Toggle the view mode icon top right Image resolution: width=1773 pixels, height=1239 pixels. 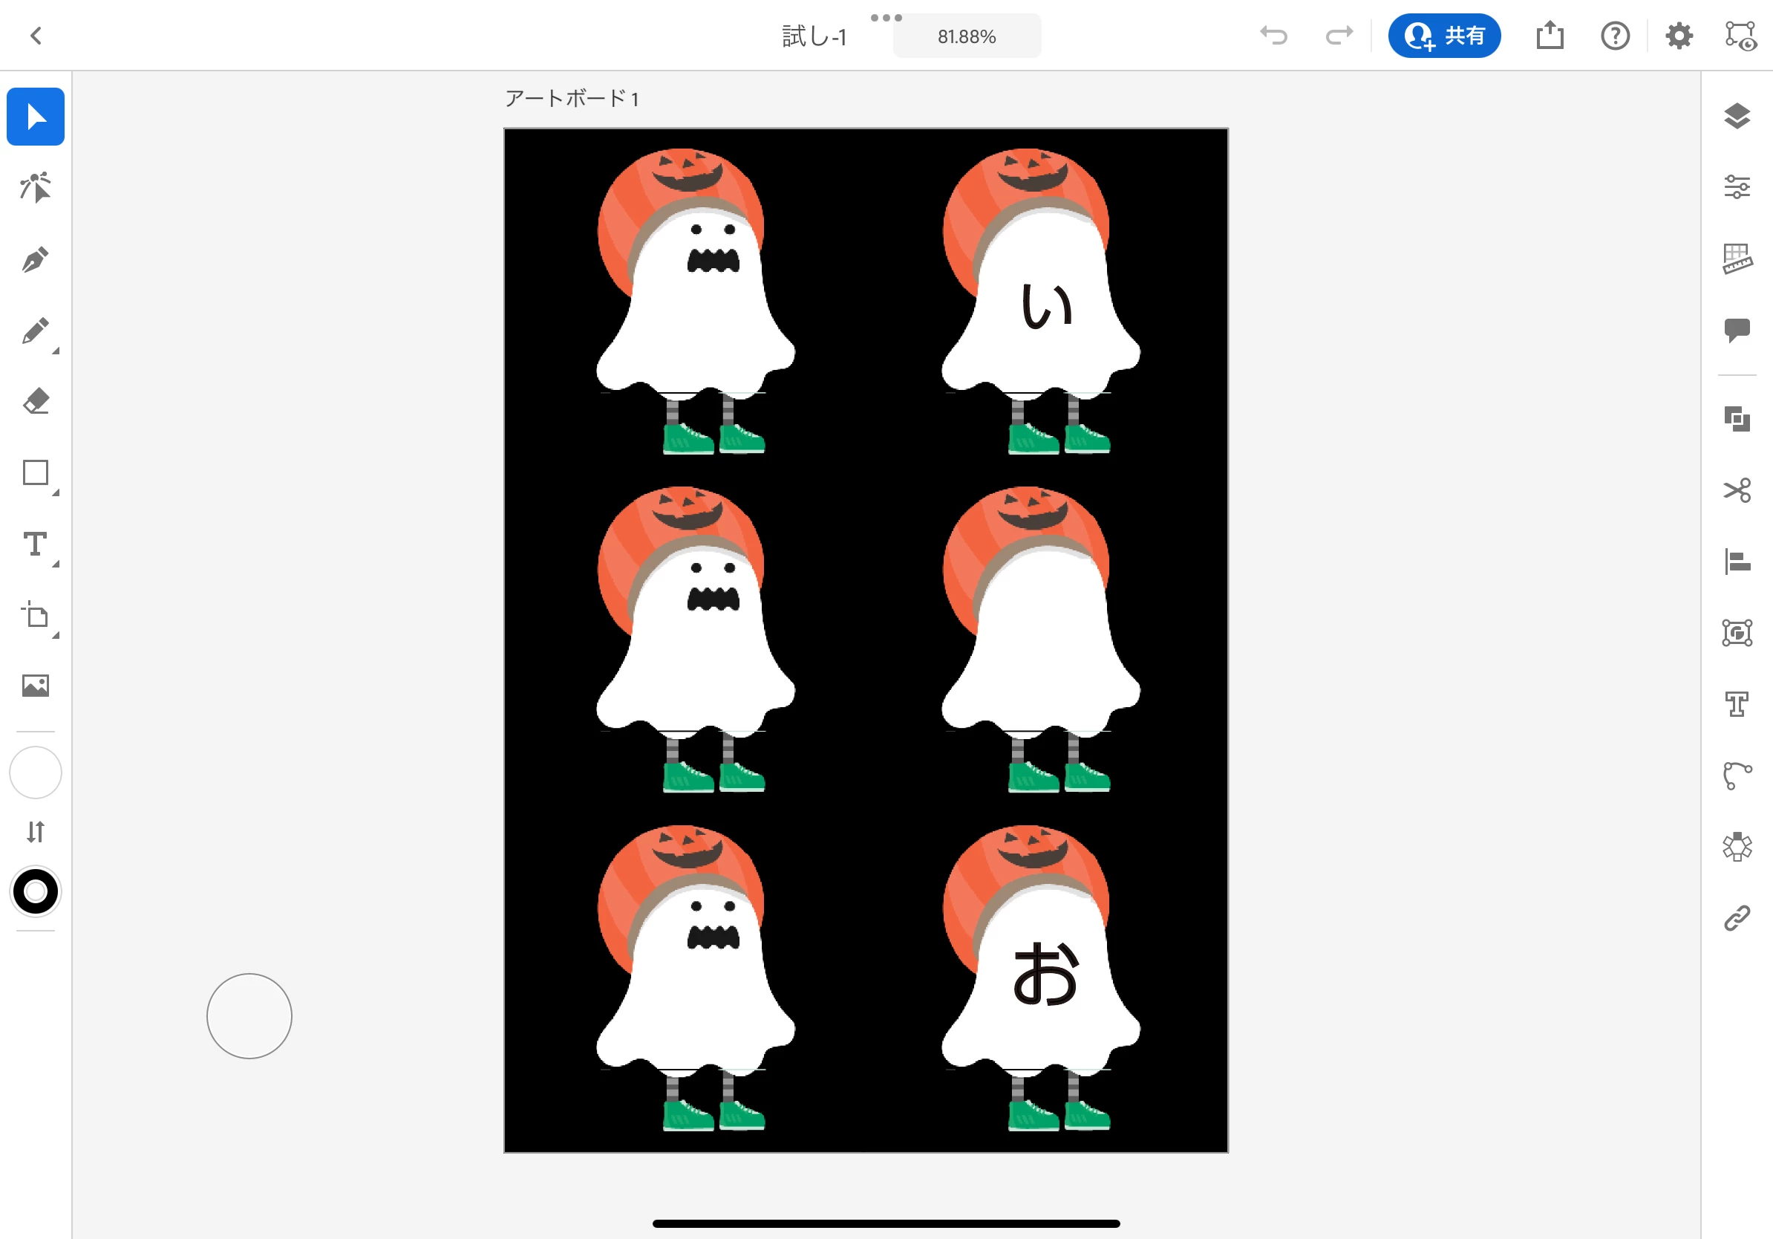click(1740, 36)
